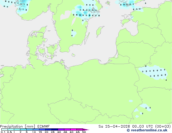Viewport: 172px width, 133px height.
Task: Click the '0.1' legend tick label
Action: coord(3,132)
